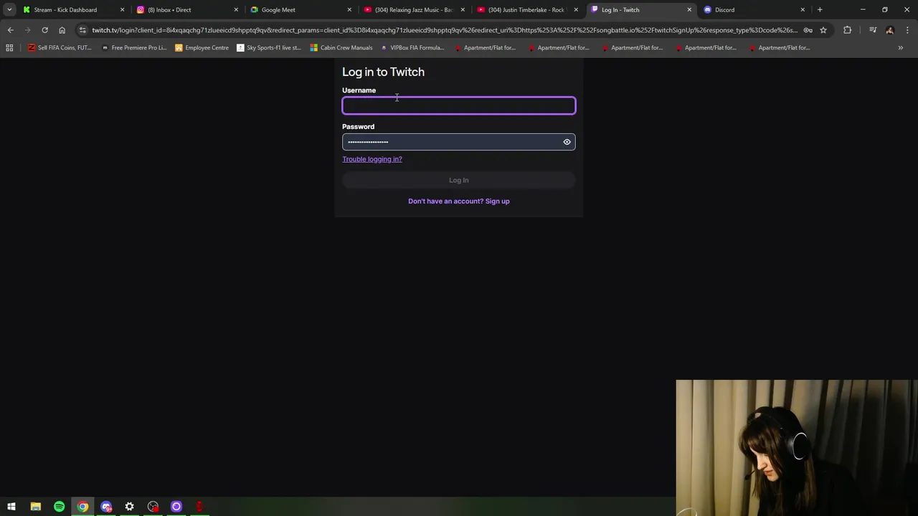Open the Chrome profile avatar
Viewport: 918px width, 516px height.
click(890, 30)
